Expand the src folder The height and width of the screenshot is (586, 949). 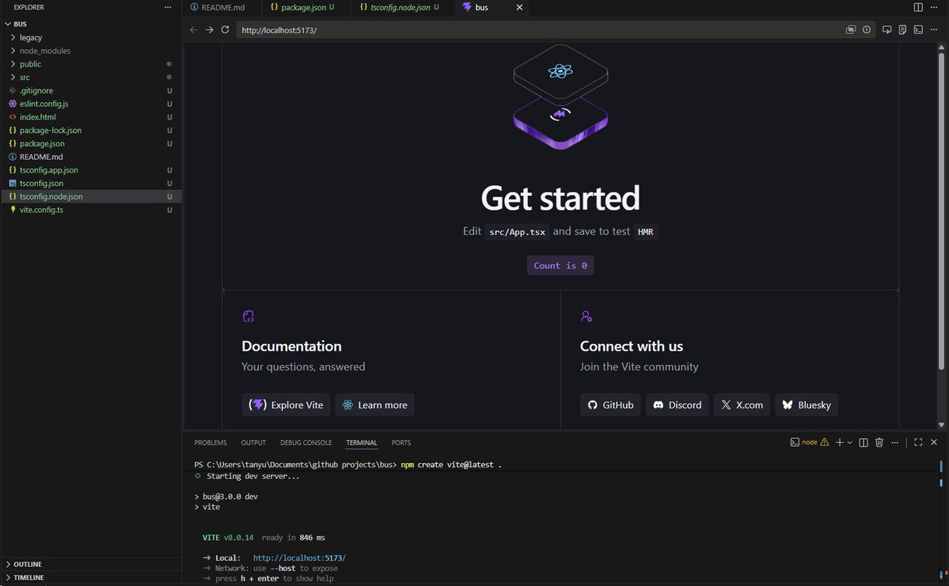pos(91,78)
